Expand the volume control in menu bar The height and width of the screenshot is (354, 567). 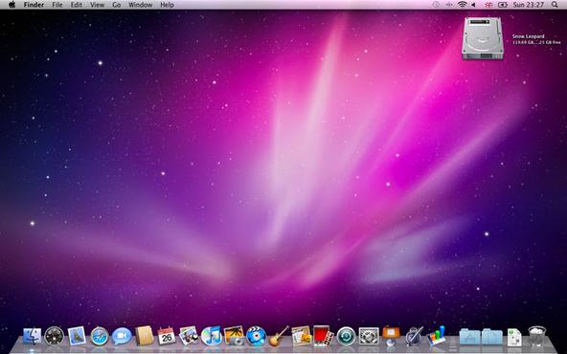pos(473,5)
